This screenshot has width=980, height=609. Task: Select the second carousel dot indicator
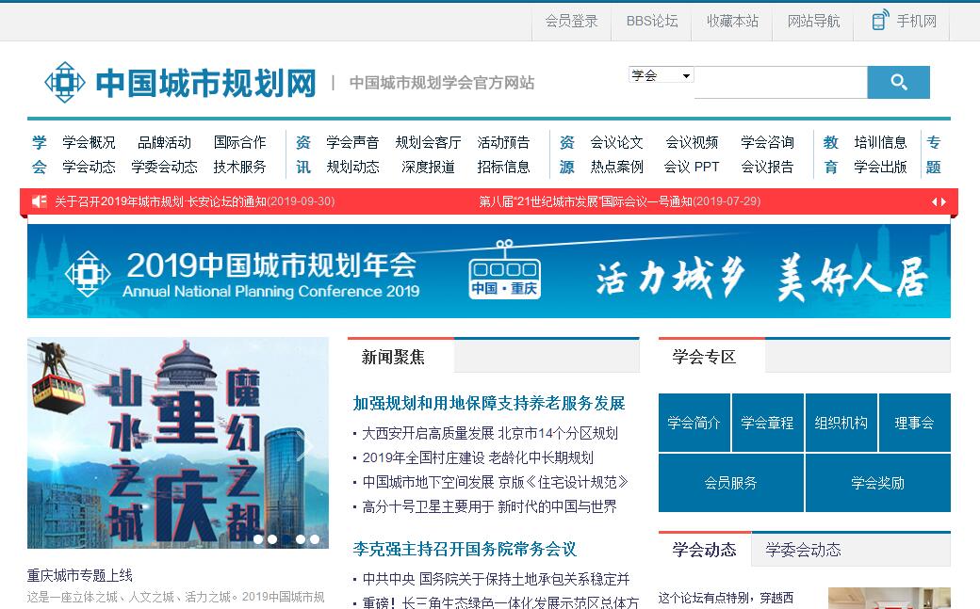tap(272, 539)
